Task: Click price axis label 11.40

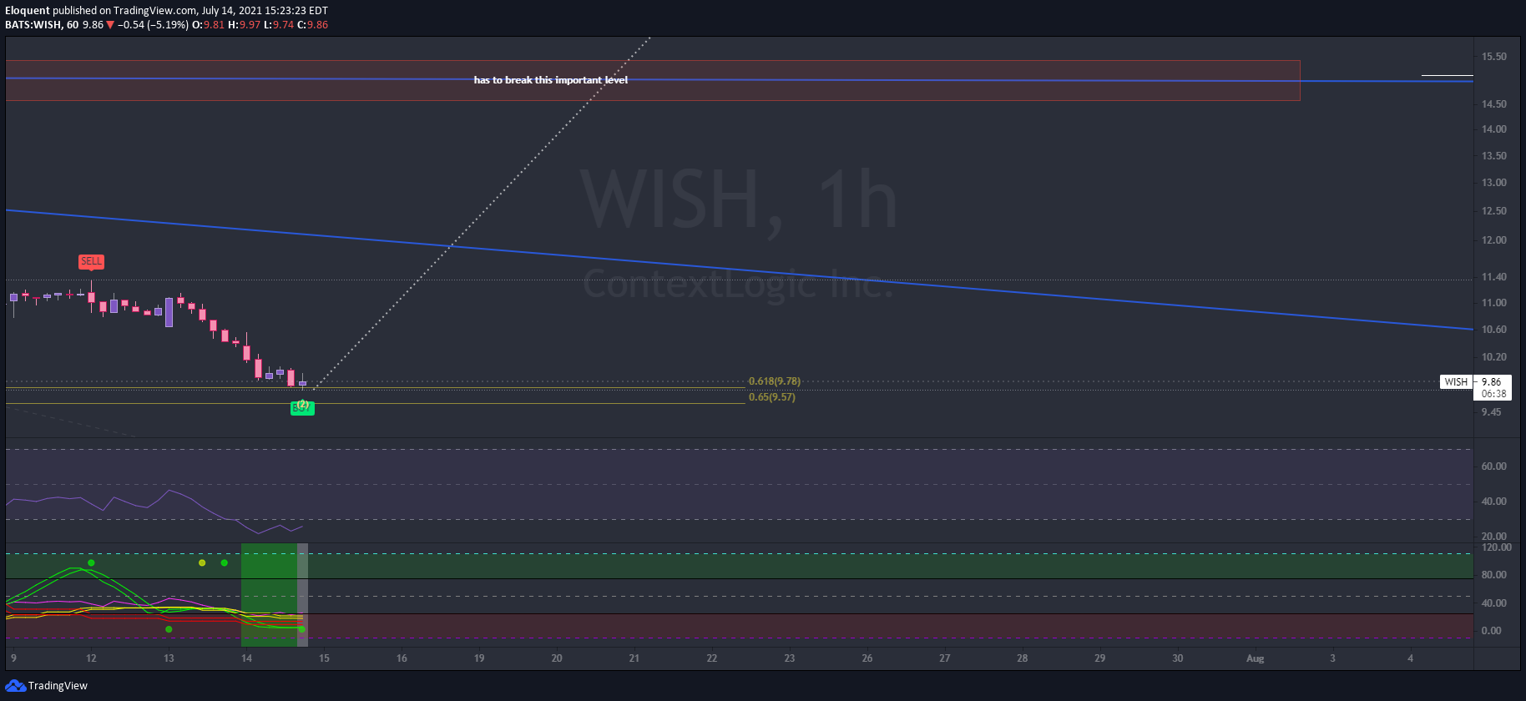Action: coord(1494,277)
